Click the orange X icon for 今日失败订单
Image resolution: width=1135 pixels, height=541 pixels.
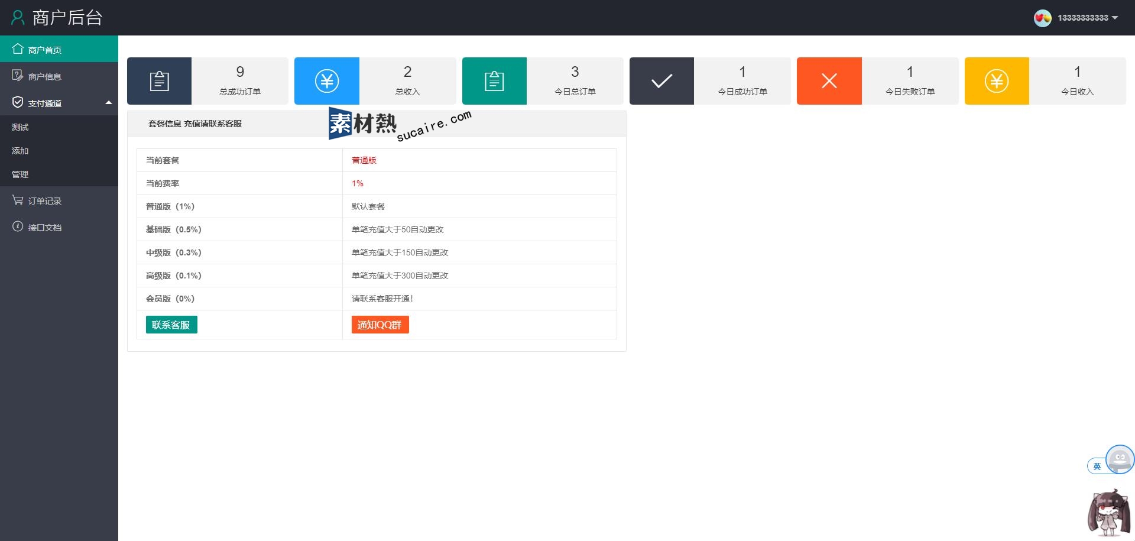tap(829, 81)
